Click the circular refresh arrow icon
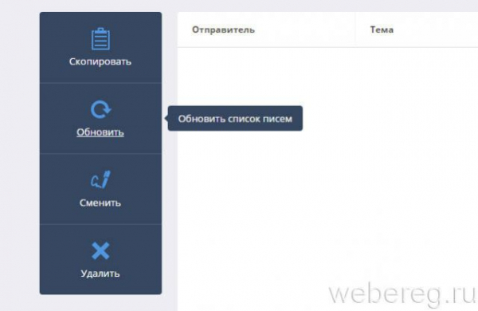Screen dimensions: 478x311 100,109
